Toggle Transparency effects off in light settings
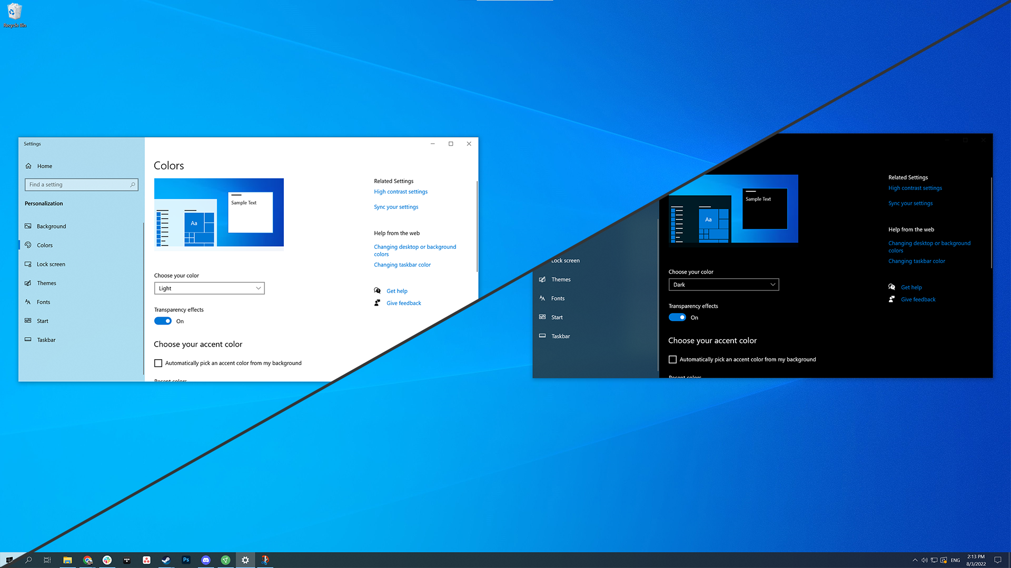Screen dimensions: 1011x568 click(163, 321)
